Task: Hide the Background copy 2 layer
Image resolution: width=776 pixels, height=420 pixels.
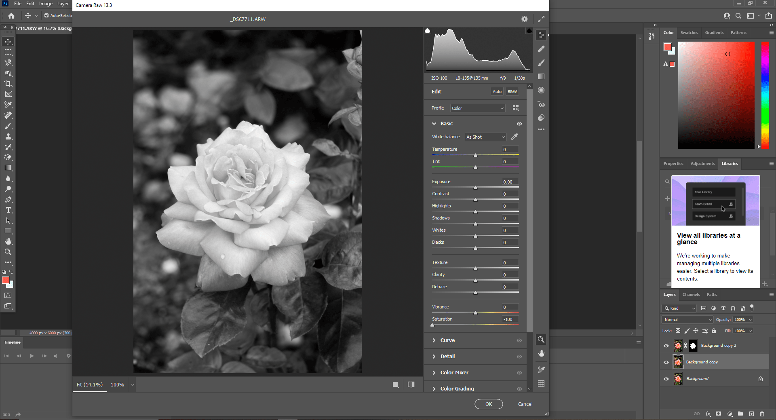Action: [666, 346]
